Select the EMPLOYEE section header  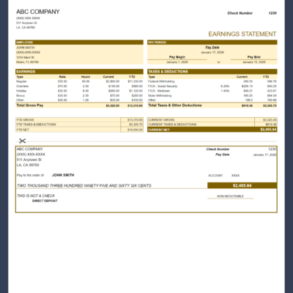[79, 42]
